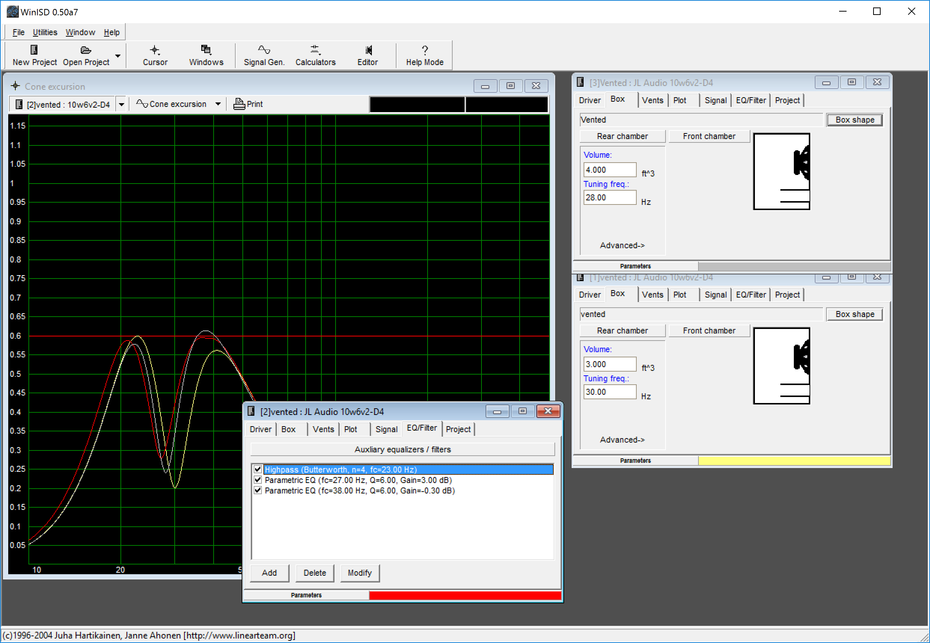
Task: Open the Calculators tool
Action: coord(315,55)
